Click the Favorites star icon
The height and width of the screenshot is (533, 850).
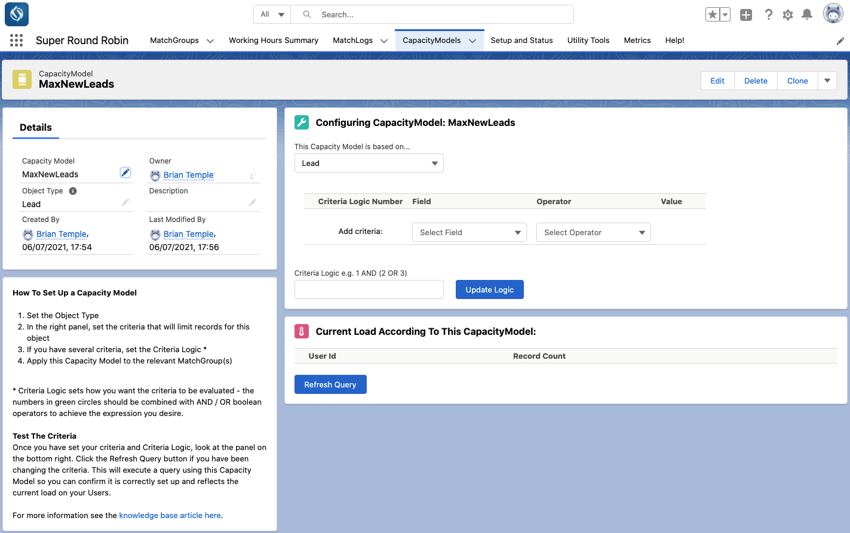712,15
